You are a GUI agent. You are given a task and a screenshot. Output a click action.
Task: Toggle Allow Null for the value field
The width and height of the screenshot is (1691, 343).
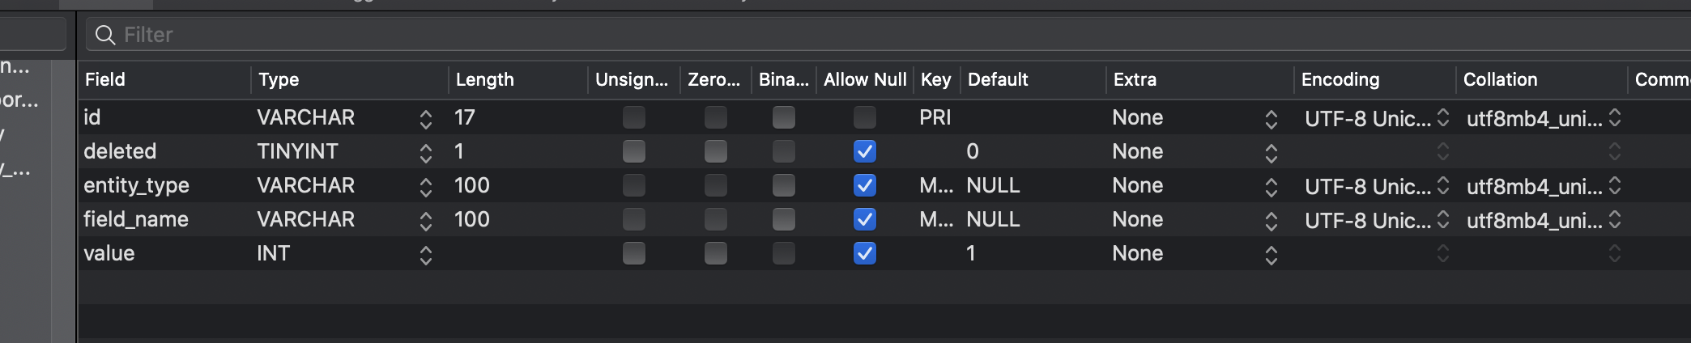[x=864, y=253]
